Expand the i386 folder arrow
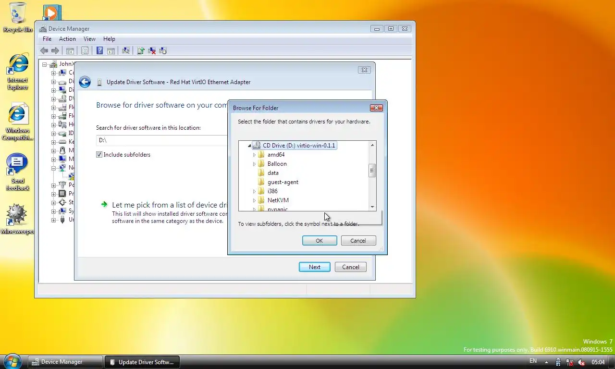 tap(254, 191)
